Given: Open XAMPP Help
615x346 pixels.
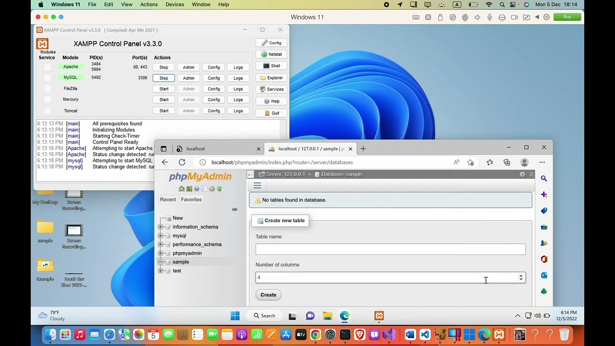Looking at the screenshot, I should click(271, 101).
